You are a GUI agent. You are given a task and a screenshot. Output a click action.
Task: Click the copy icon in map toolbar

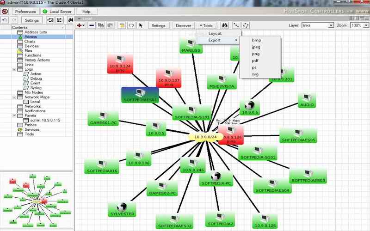tap(100, 25)
